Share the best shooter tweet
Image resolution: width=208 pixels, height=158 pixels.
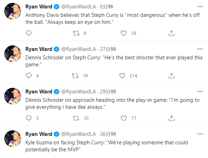171,76
